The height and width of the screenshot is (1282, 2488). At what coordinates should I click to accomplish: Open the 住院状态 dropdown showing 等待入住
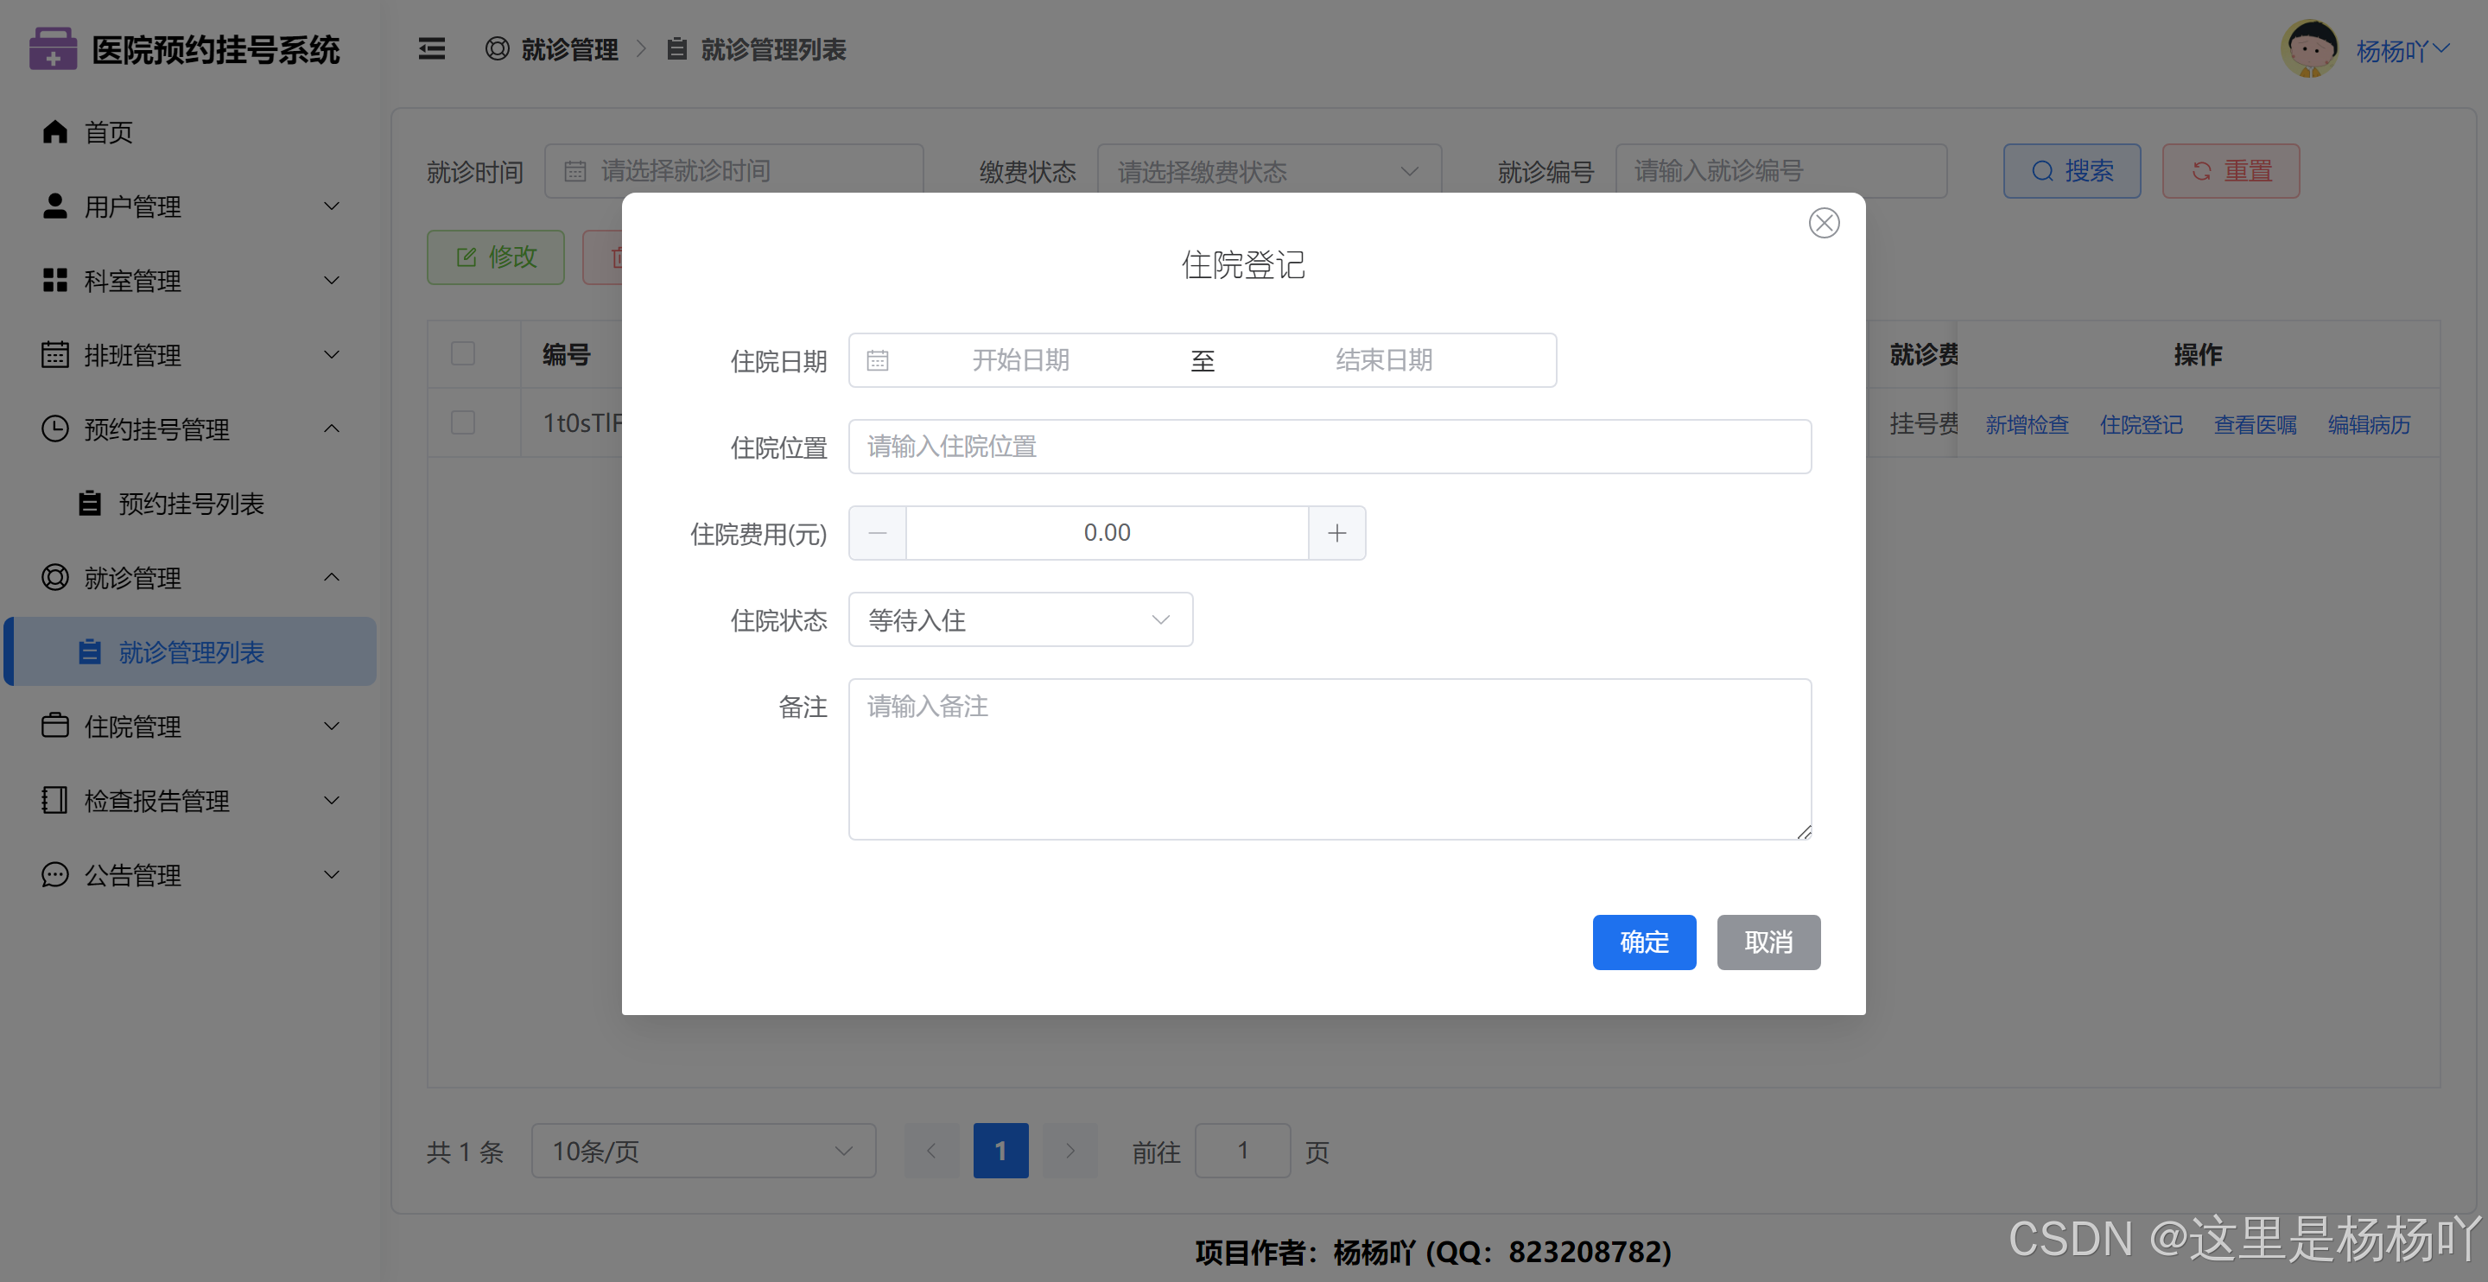1020,619
